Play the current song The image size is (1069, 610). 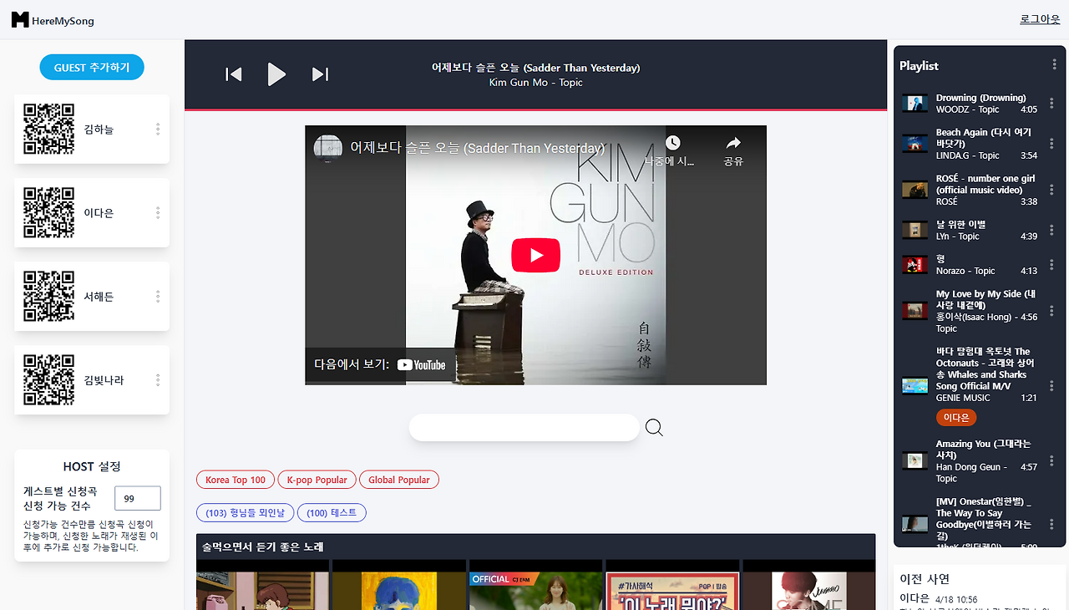[x=276, y=74]
